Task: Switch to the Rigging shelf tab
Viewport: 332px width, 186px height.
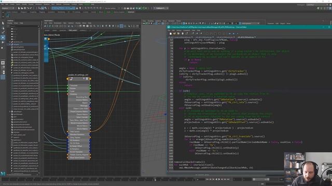Action: 42,12
